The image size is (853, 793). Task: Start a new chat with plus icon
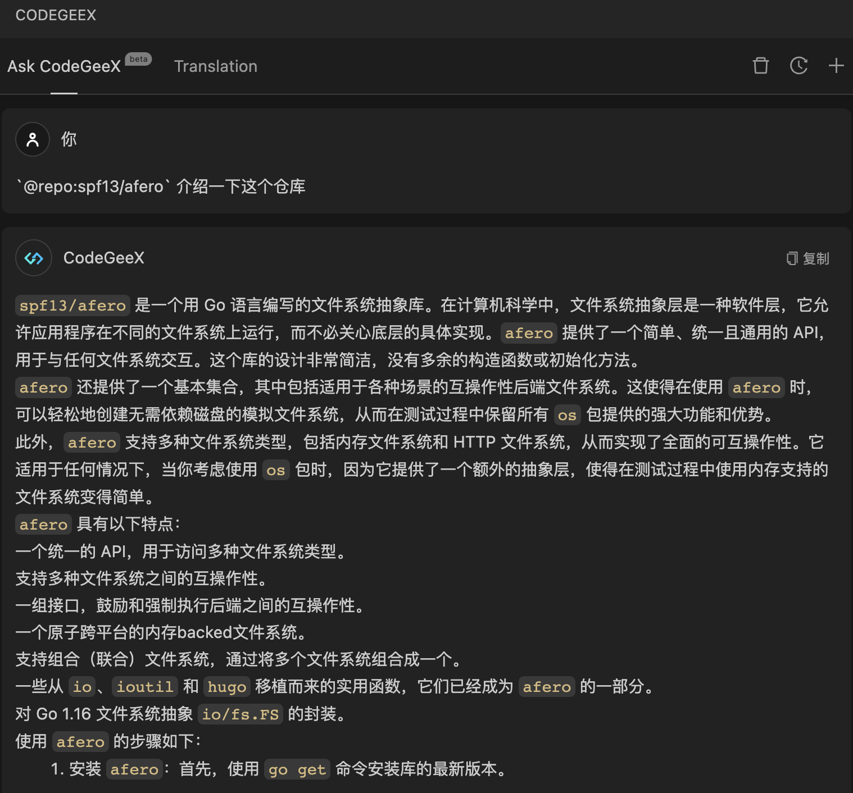pos(836,66)
